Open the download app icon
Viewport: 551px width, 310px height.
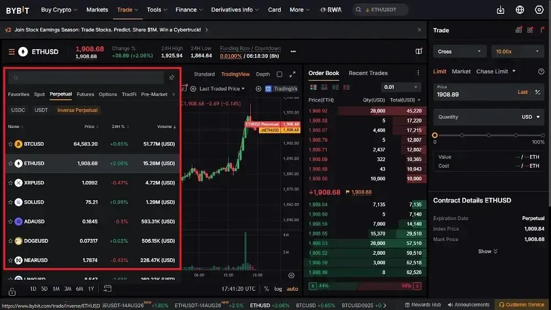(x=500, y=10)
